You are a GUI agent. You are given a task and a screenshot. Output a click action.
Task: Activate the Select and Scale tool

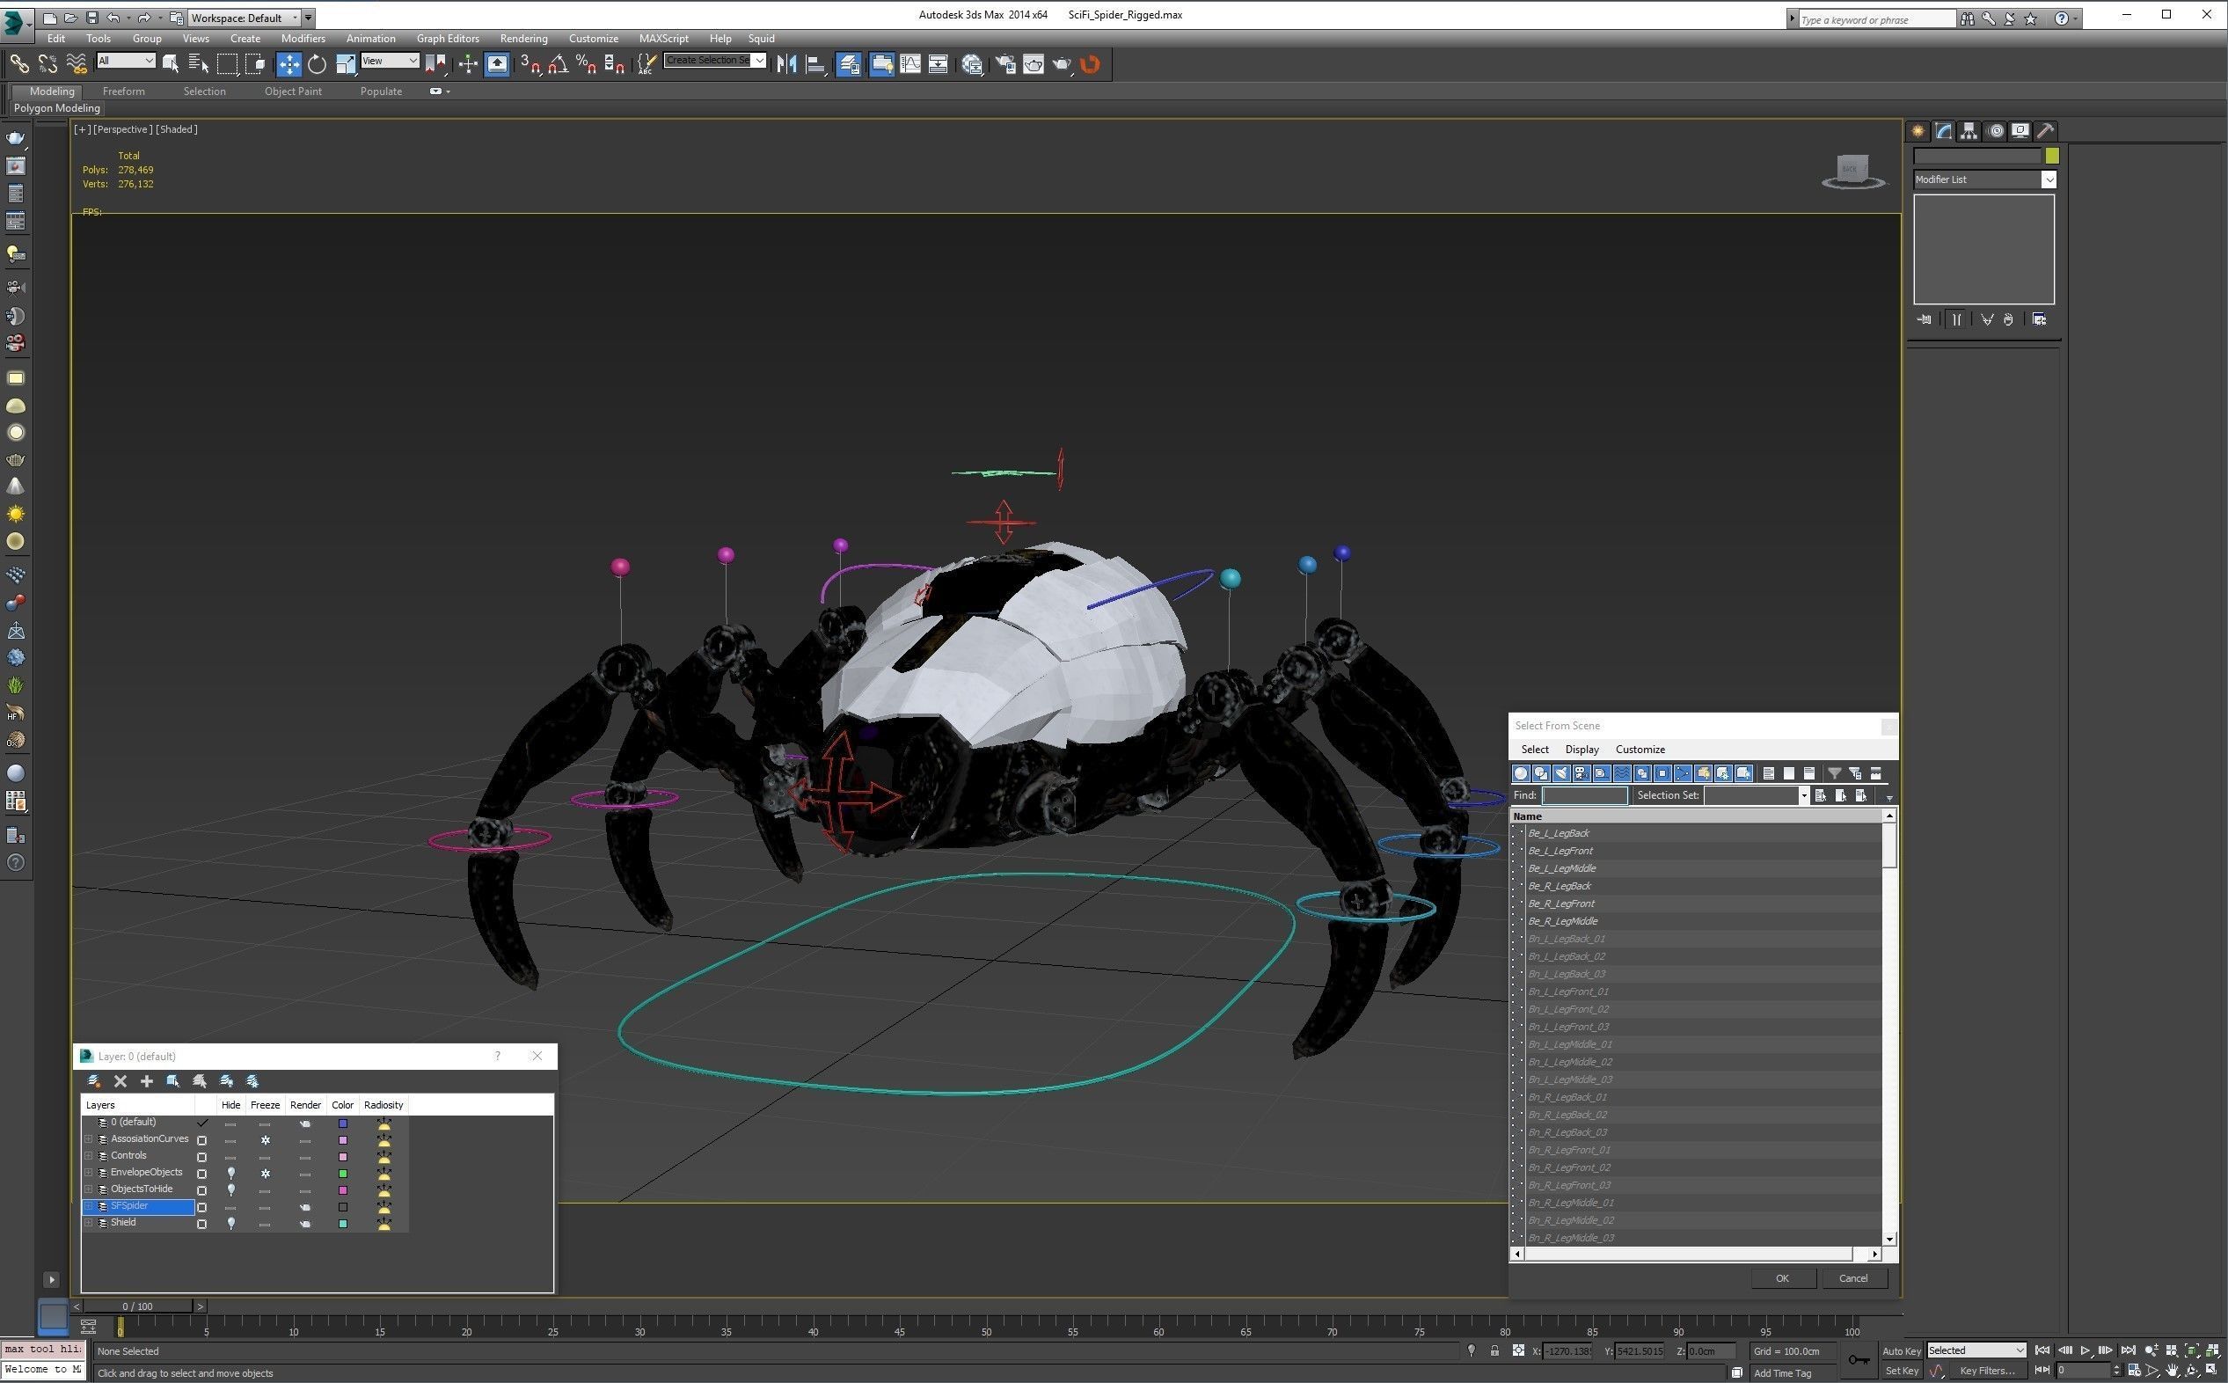pos(345,64)
